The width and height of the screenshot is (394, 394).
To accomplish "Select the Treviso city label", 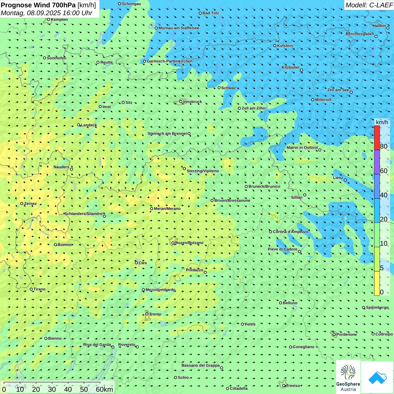I will coord(293,386).
